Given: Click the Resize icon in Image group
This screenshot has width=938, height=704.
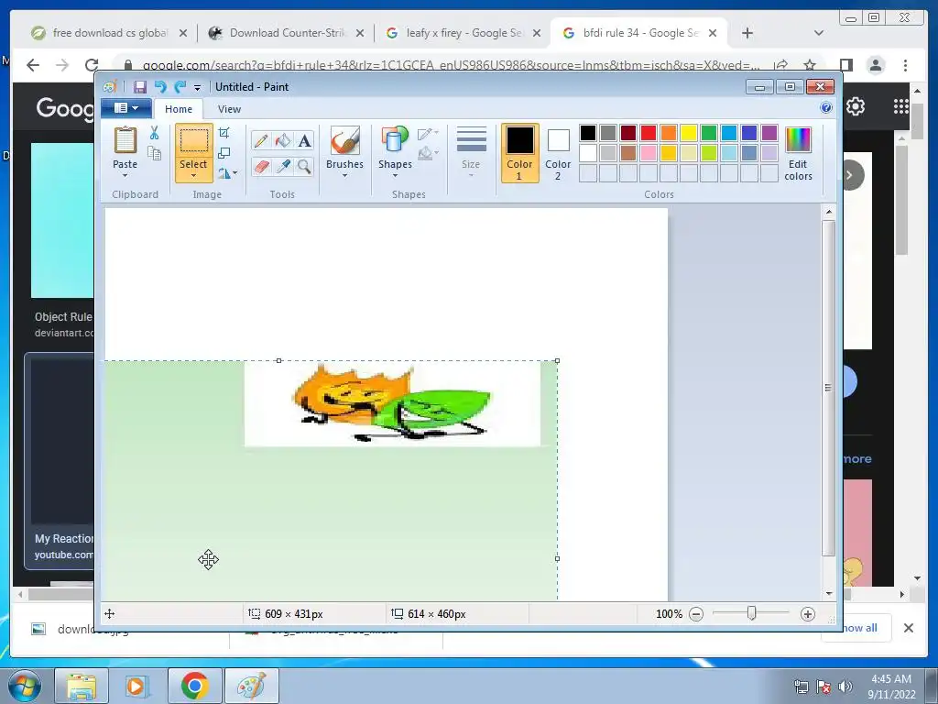Looking at the screenshot, I should pos(224,153).
